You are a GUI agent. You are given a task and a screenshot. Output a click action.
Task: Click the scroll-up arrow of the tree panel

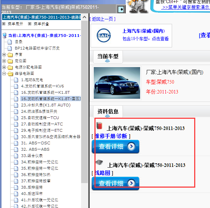coord(85,17)
